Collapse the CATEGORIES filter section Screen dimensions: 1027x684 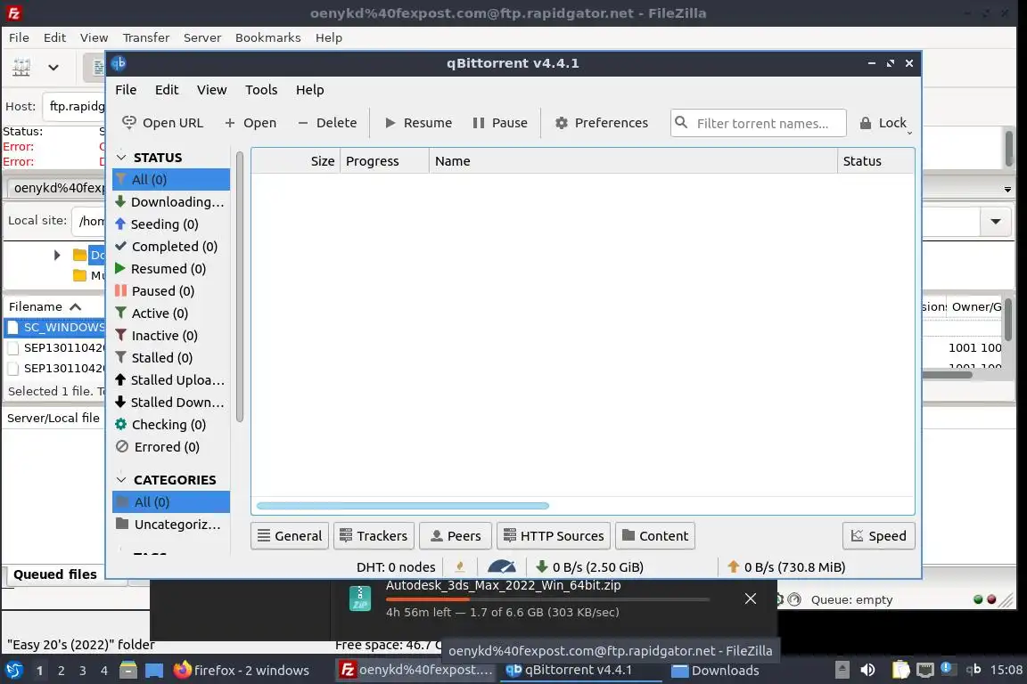(121, 480)
